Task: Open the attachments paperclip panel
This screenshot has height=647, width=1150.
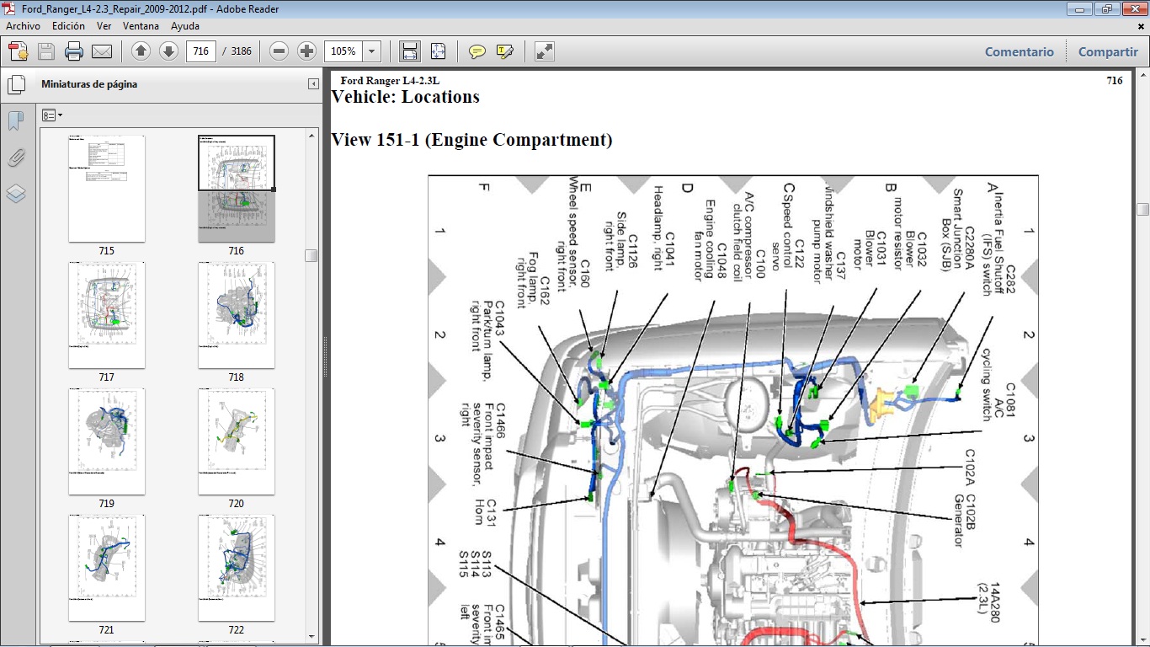Action: point(16,158)
